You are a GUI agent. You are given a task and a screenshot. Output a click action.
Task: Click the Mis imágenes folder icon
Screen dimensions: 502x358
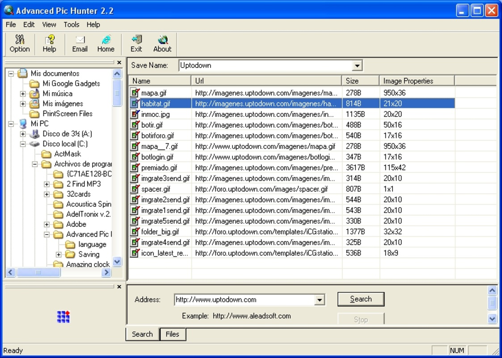pos(34,103)
